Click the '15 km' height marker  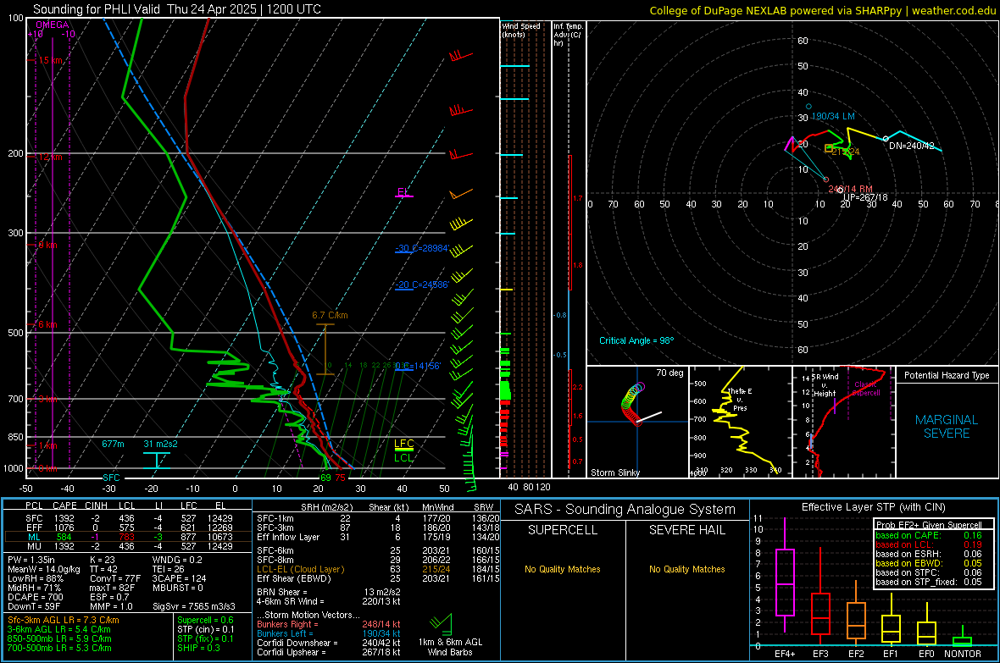point(50,61)
